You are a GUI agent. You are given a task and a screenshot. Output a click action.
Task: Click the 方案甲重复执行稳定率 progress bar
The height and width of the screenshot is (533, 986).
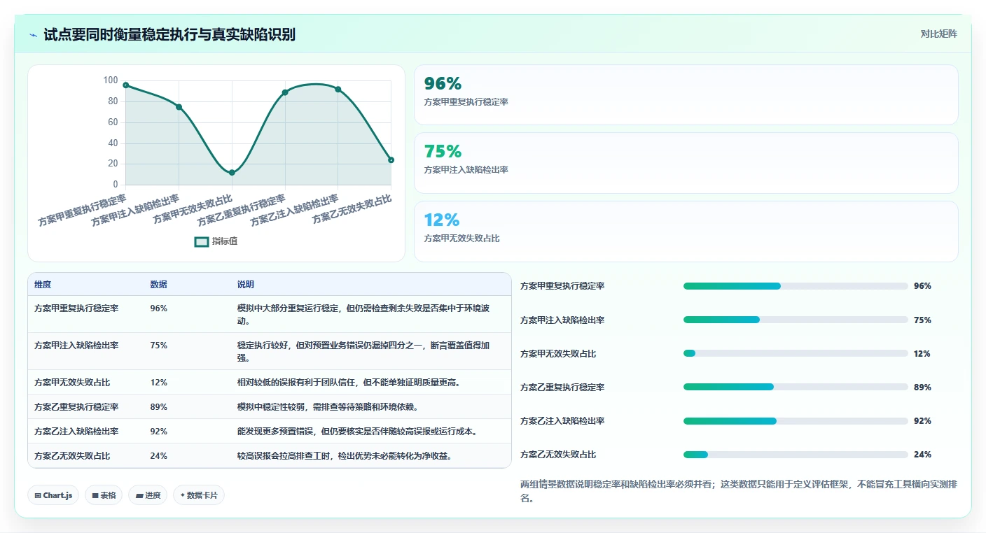coord(796,286)
